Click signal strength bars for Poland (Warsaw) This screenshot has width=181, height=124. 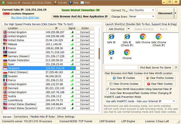[72, 72]
